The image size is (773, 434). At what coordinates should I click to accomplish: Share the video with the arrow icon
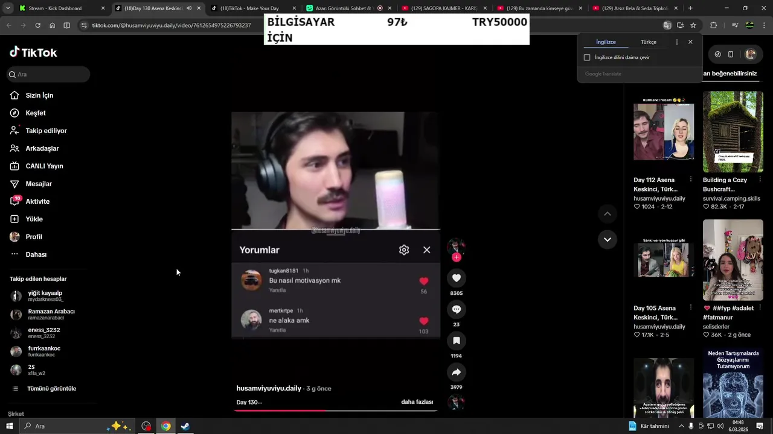(x=457, y=372)
